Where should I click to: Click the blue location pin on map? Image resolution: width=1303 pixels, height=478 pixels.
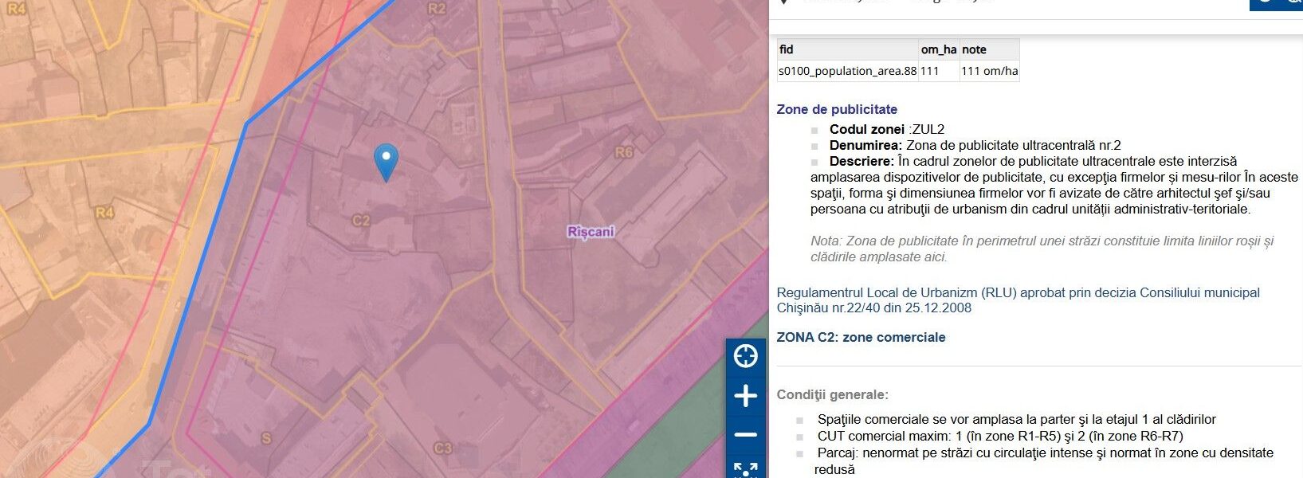pos(386,161)
